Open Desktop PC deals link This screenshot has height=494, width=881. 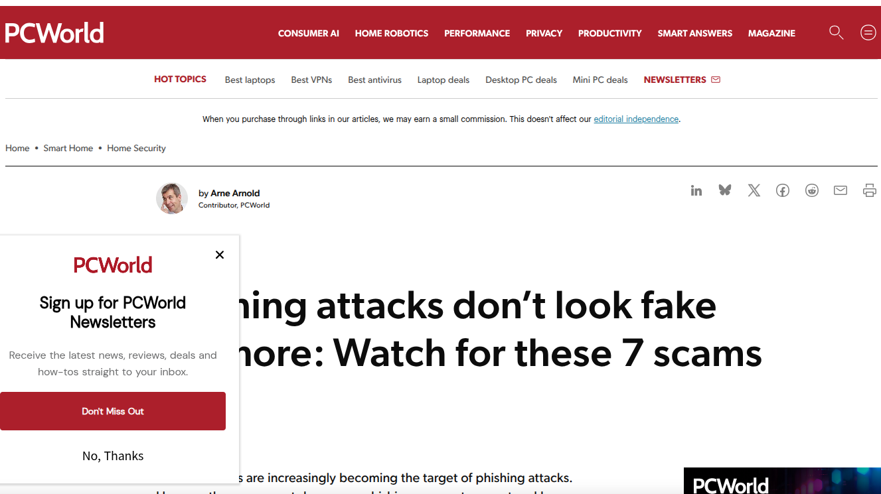pos(521,80)
